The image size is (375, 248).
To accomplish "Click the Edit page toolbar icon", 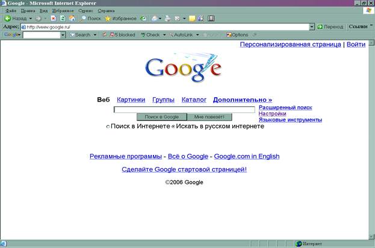I will click(178, 19).
